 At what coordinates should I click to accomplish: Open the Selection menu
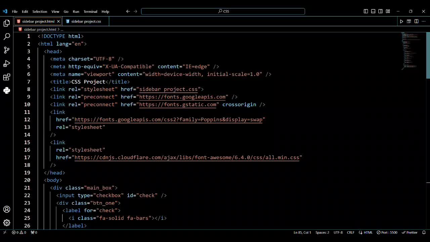[x=40, y=11]
